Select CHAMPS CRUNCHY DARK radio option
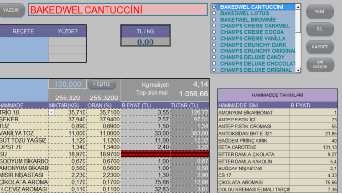Screen dimensions: 342x193 [214, 45]
